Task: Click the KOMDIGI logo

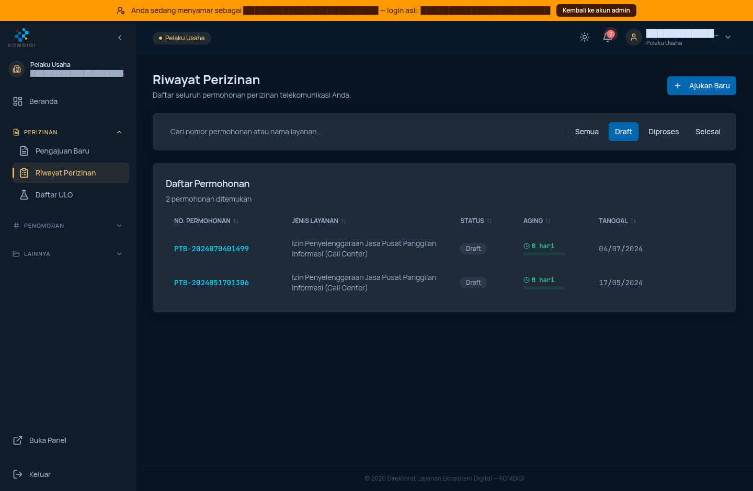Action: pos(22,38)
